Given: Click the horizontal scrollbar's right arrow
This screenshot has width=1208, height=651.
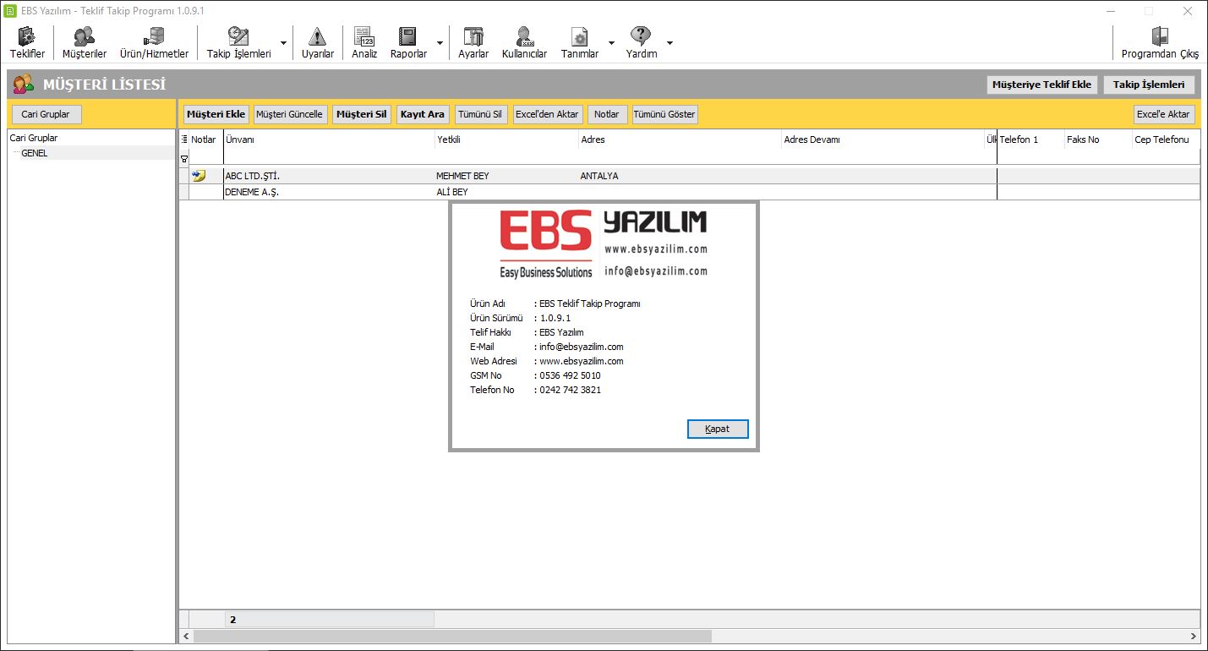Looking at the screenshot, I should [x=1194, y=636].
